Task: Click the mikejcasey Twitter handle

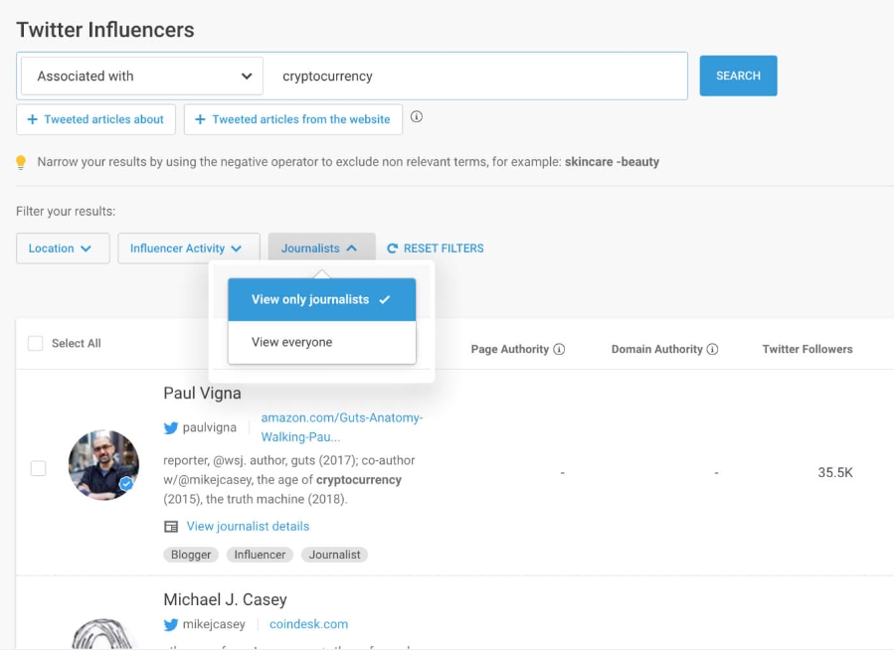Action: [214, 624]
